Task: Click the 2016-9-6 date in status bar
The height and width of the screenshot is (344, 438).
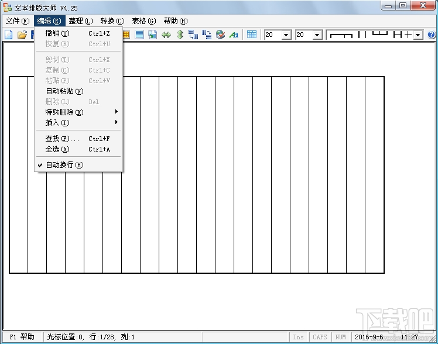Action: coord(369,337)
